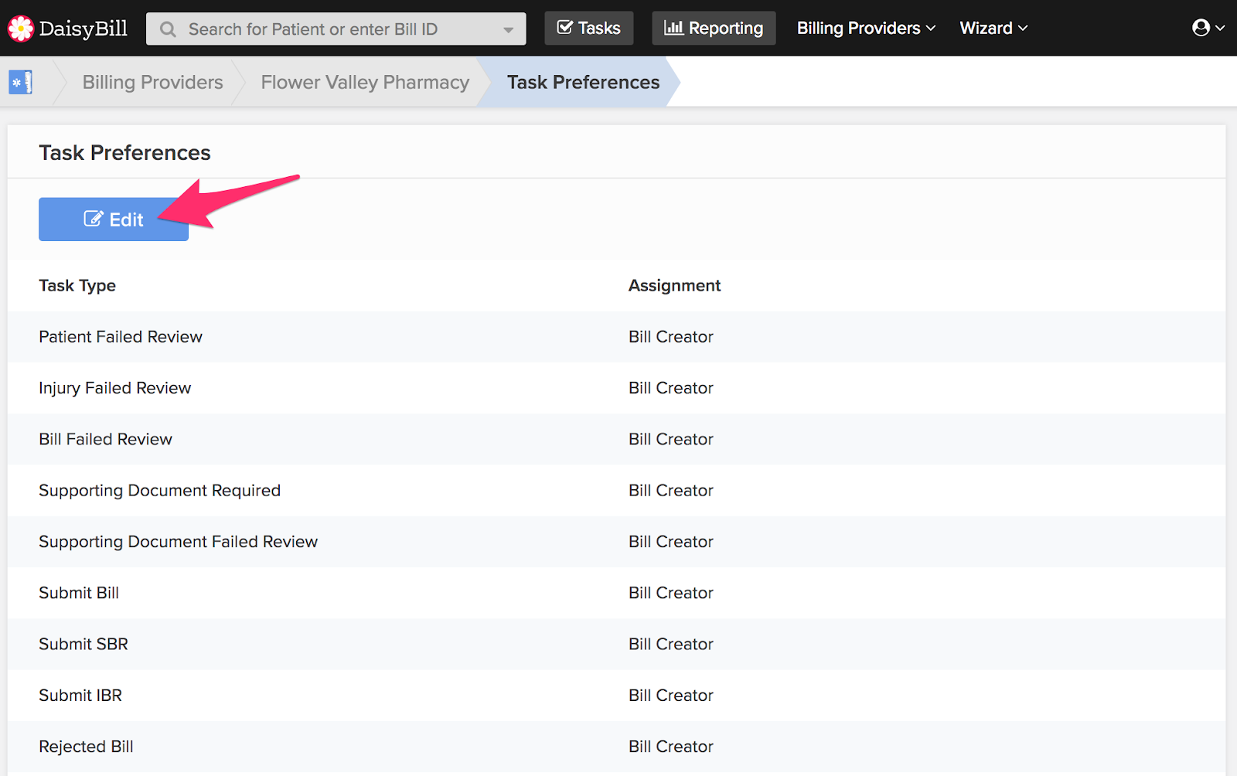1237x776 pixels.
Task: Focus the patient or Bill ID search field
Action: pos(336,29)
